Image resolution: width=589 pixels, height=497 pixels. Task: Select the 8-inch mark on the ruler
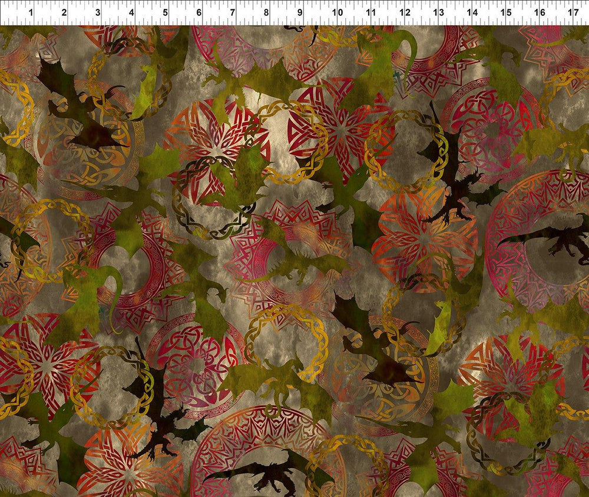pos(266,12)
